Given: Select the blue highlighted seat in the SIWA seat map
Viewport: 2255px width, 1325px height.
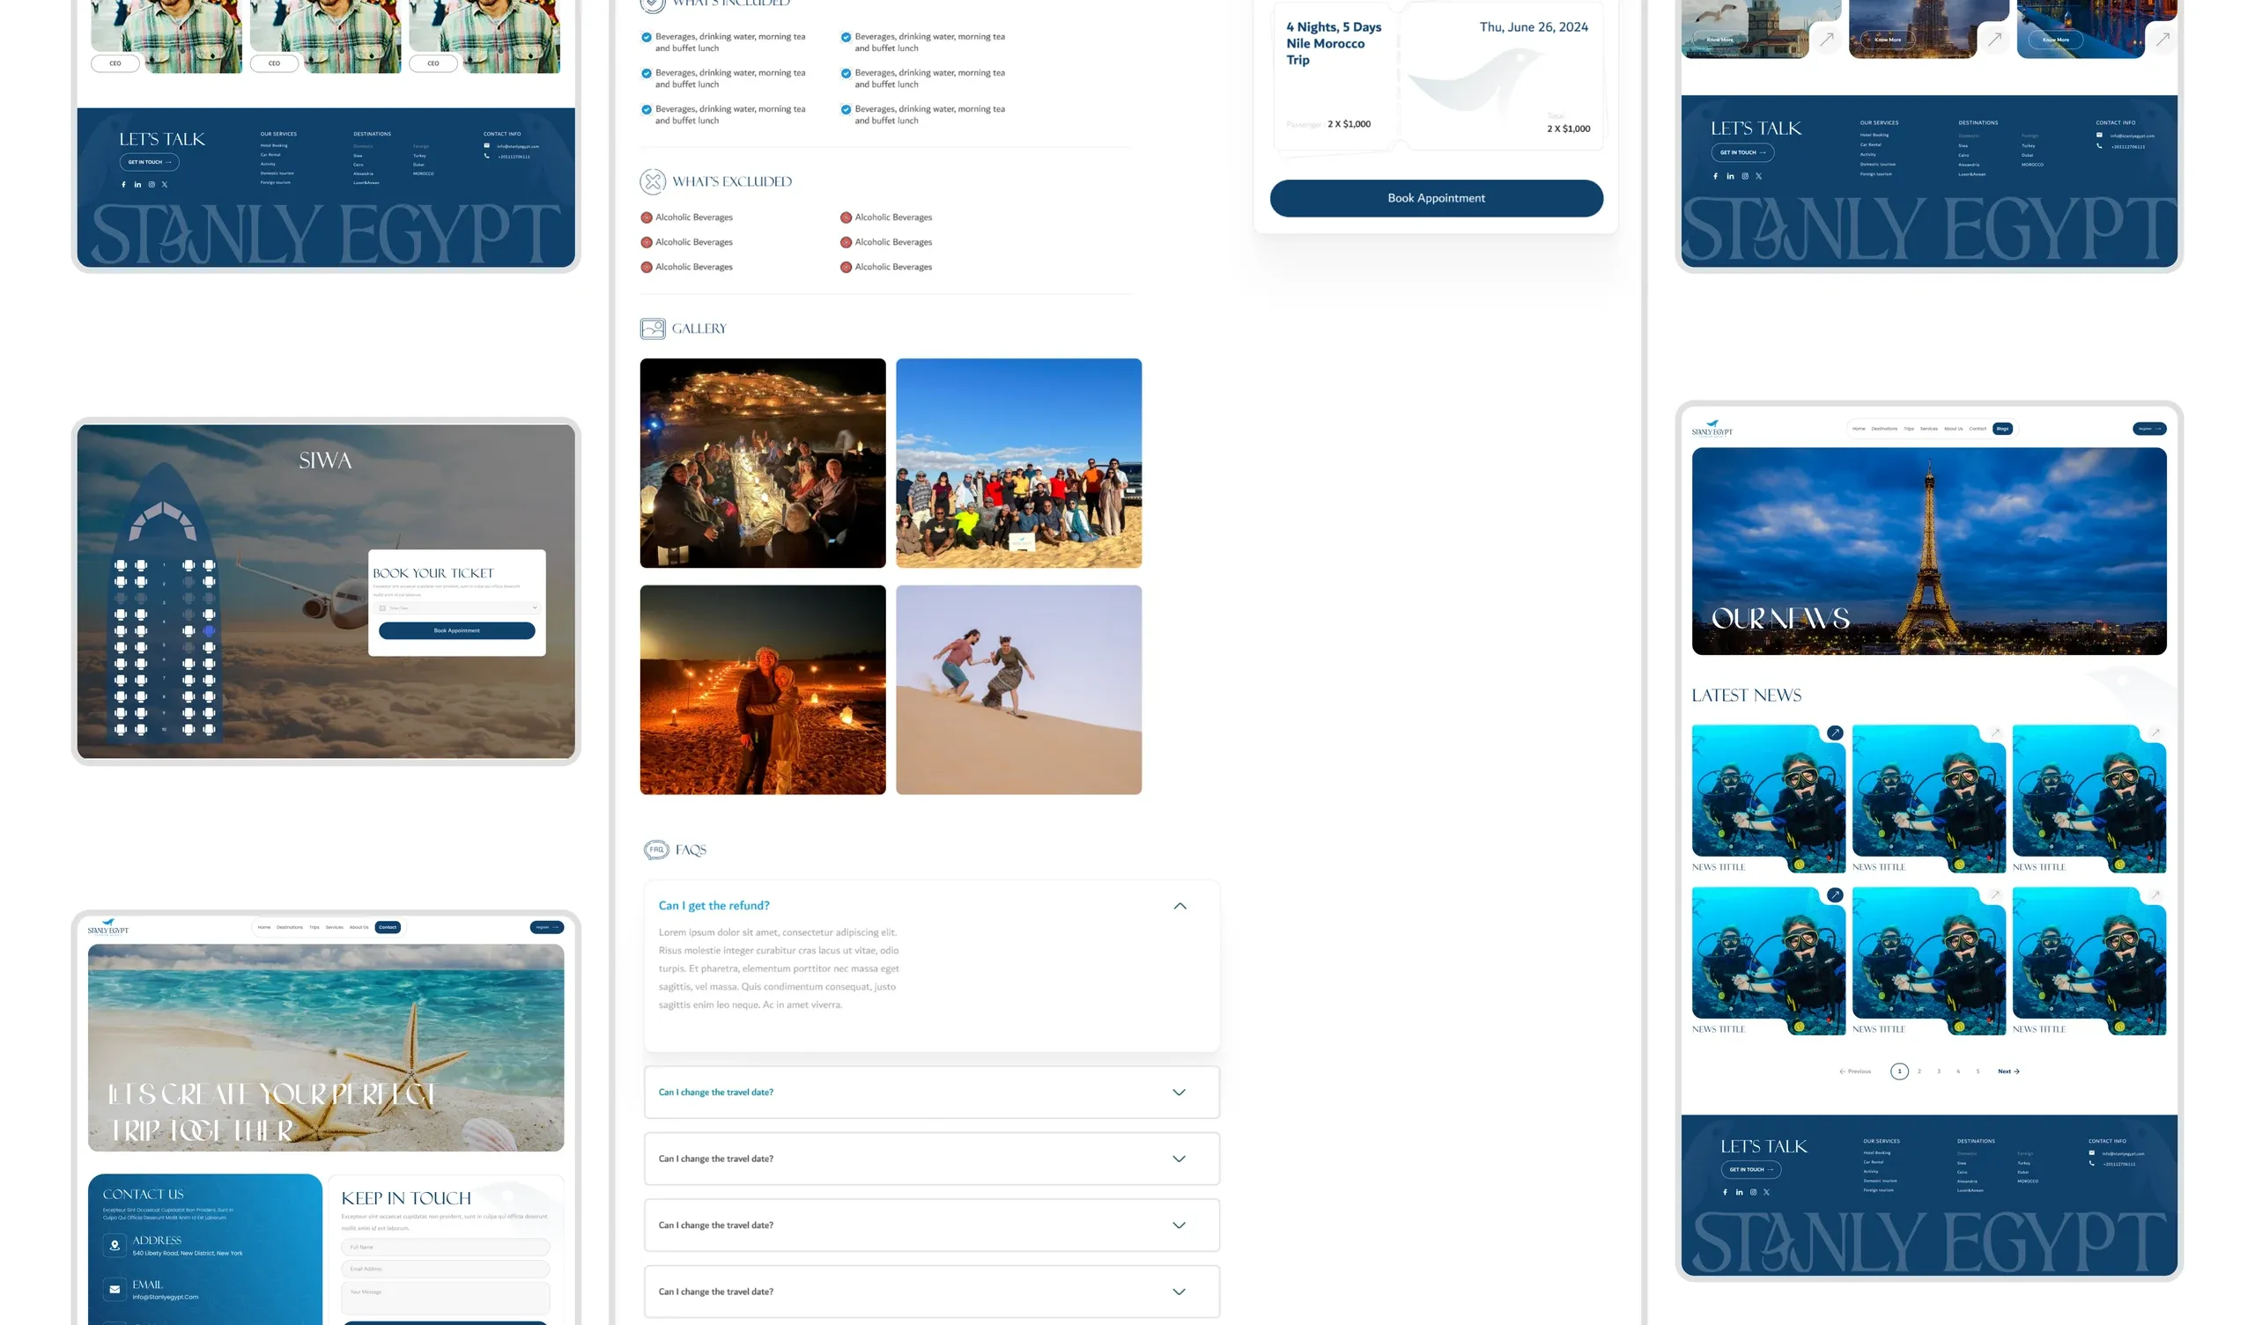Looking at the screenshot, I should click(x=210, y=630).
